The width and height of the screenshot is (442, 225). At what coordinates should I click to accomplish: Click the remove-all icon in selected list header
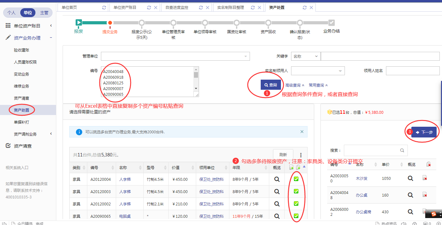point(428,164)
